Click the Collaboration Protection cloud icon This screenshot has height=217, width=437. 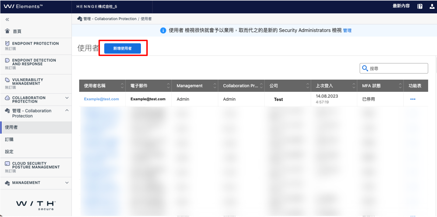pos(8,98)
